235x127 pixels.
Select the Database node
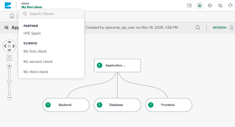pos(117,105)
